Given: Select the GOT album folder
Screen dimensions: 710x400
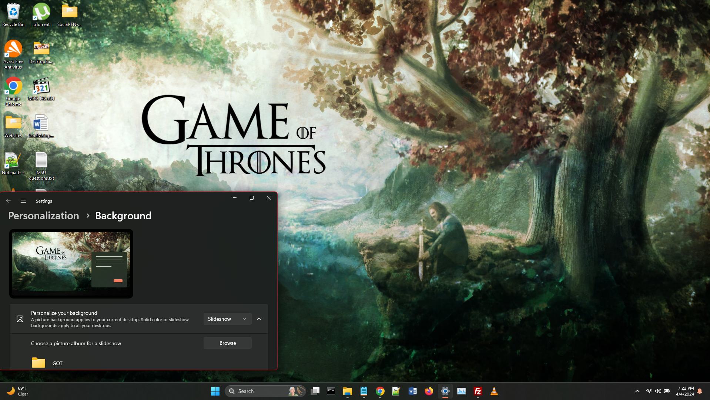Looking at the screenshot, I should pos(47,363).
